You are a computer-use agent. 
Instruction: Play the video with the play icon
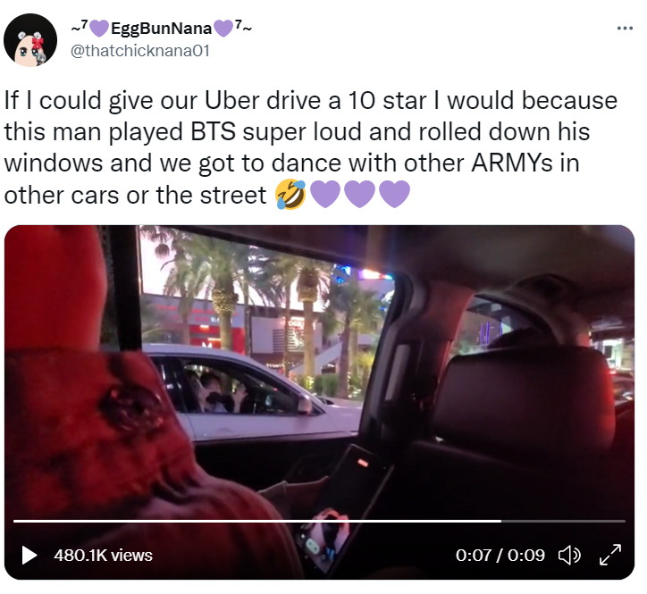[x=29, y=555]
